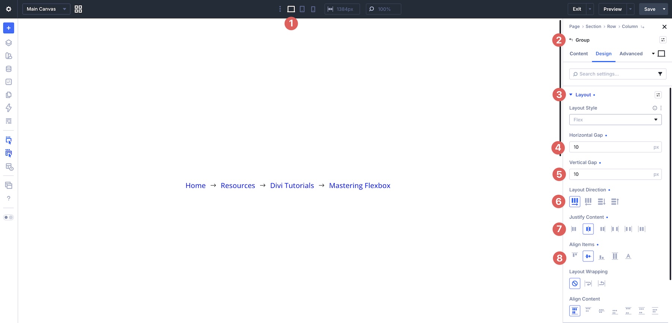Click the Vertical Gap input field
The height and width of the screenshot is (323, 672).
click(615, 174)
